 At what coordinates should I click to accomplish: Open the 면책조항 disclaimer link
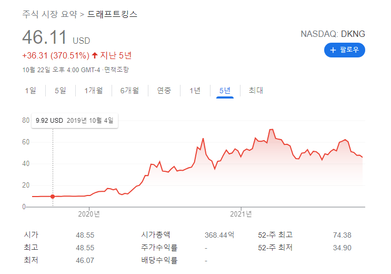point(116,70)
